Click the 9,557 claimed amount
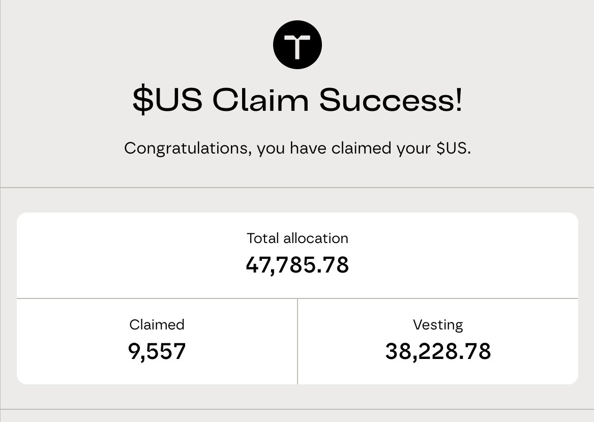 pyautogui.click(x=157, y=351)
